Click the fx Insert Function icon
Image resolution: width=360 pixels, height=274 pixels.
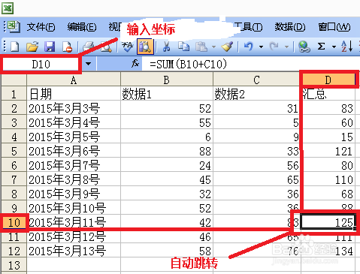[135, 64]
